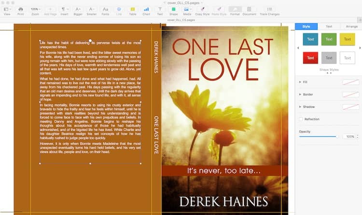Click the Fill preview well
Image resolution: width=362 pixels, height=215 pixels.
coord(351,82)
